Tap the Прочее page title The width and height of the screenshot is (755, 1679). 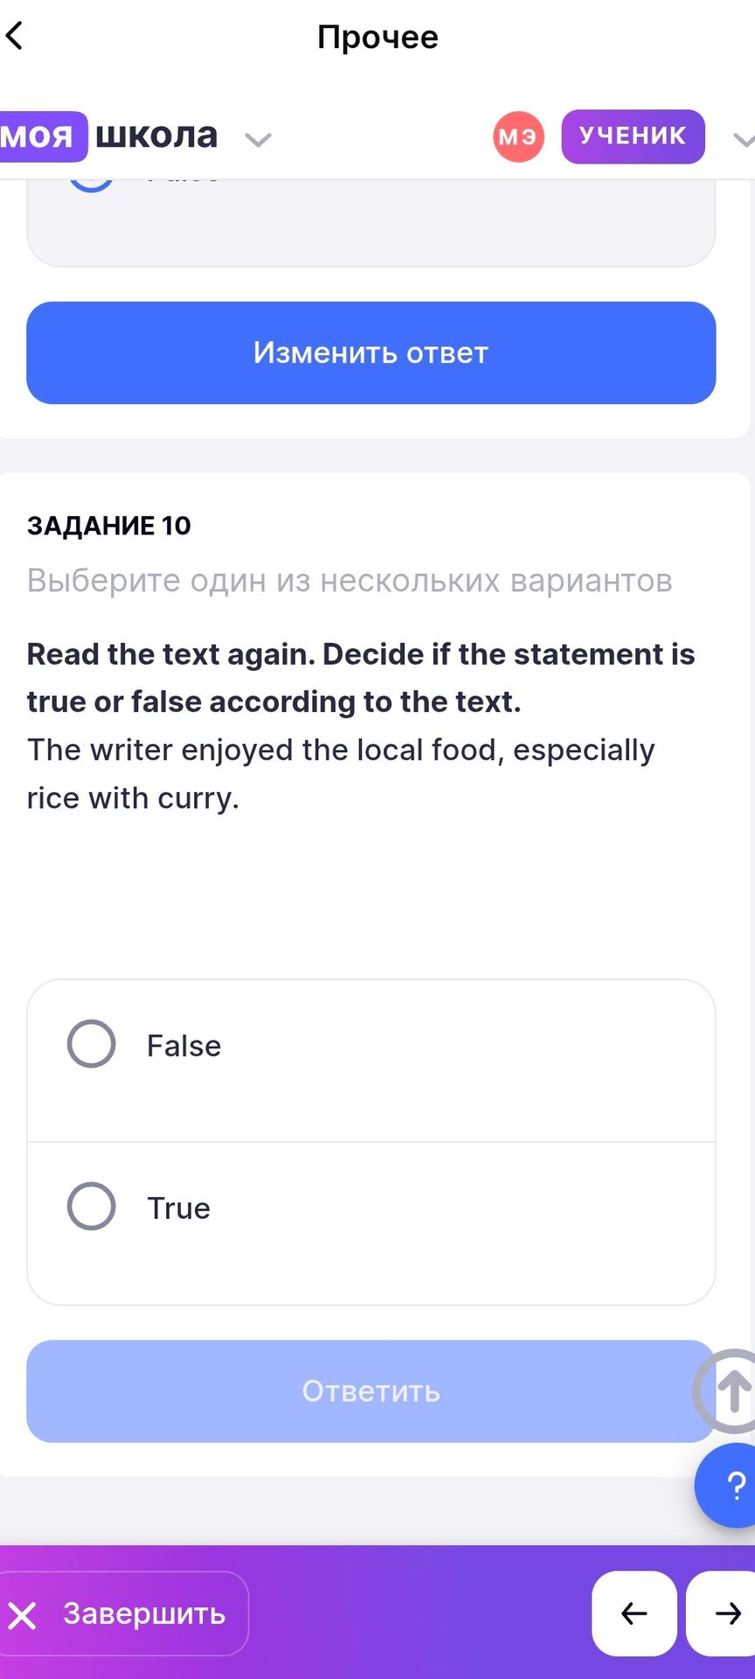[x=377, y=37]
